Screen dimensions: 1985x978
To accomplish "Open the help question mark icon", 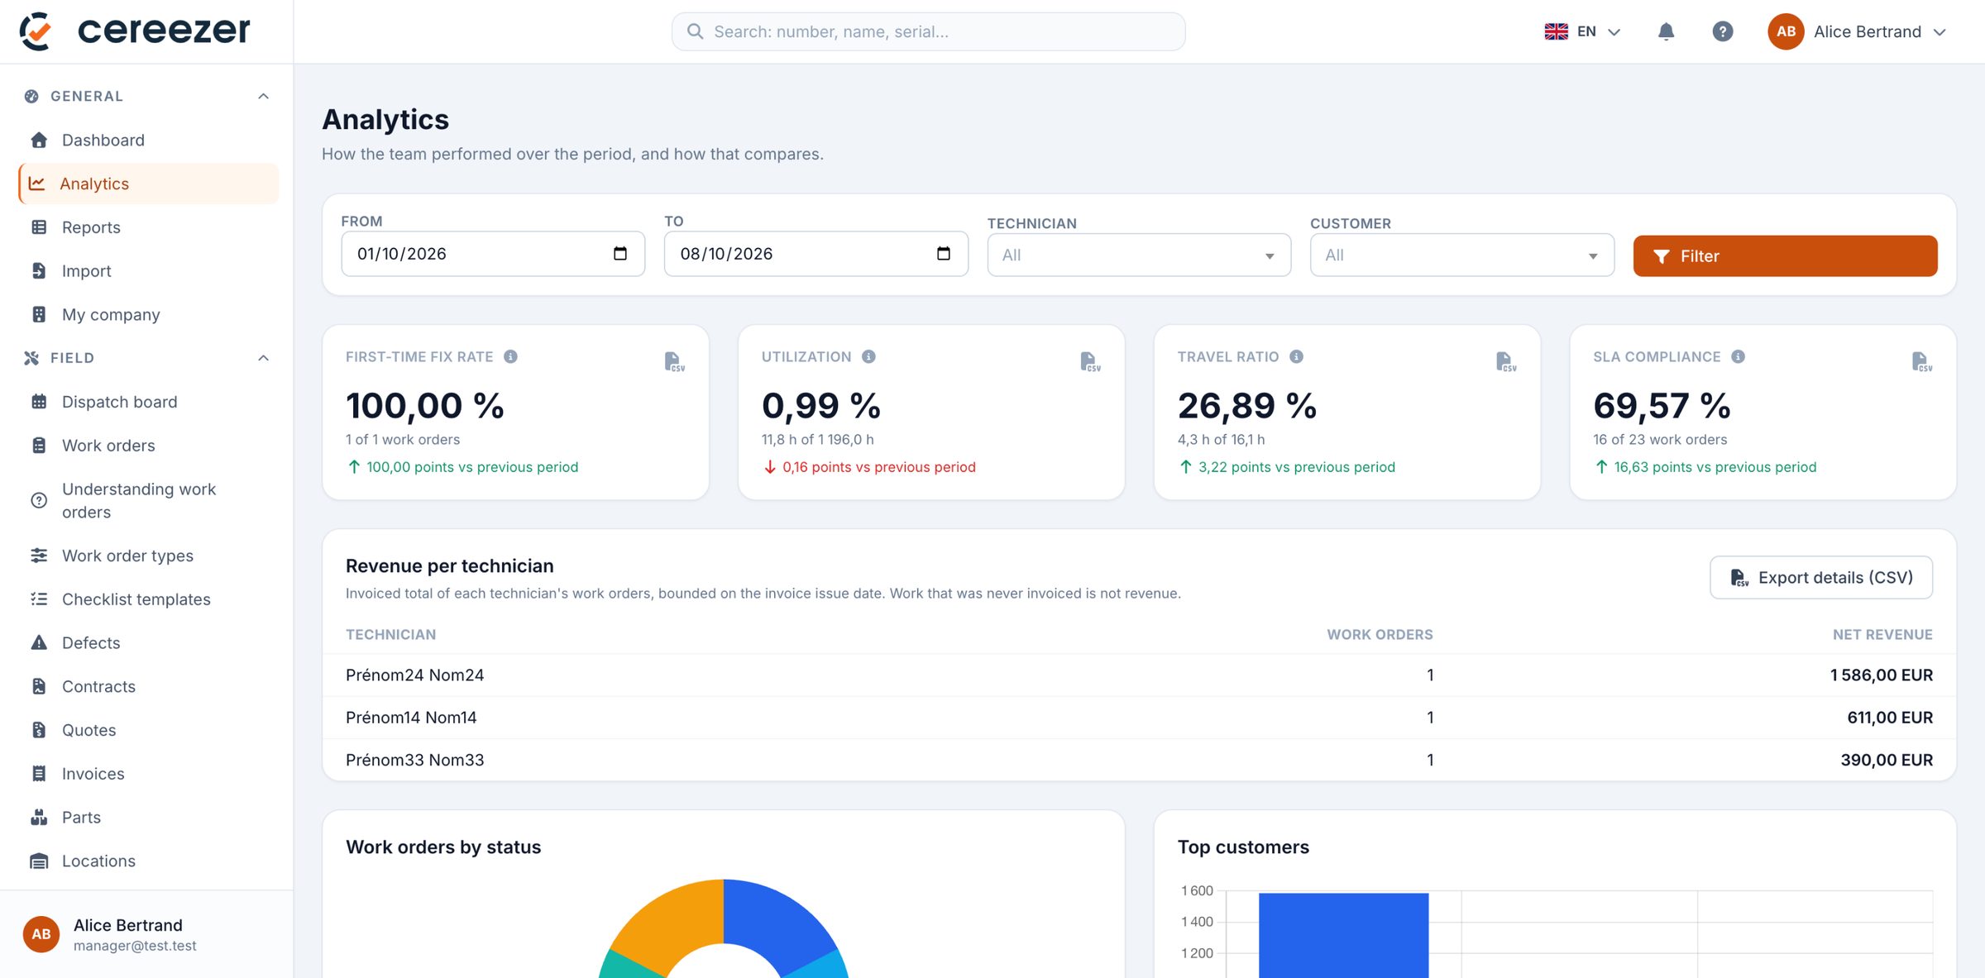I will tap(1722, 31).
